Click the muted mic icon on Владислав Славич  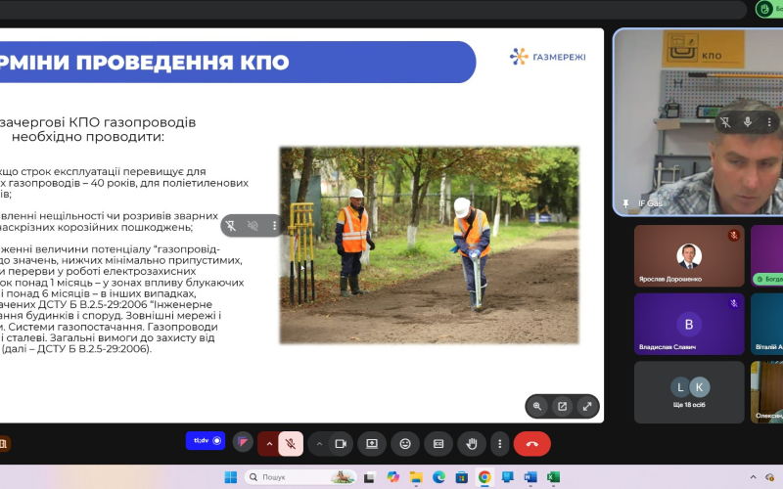[x=733, y=303]
